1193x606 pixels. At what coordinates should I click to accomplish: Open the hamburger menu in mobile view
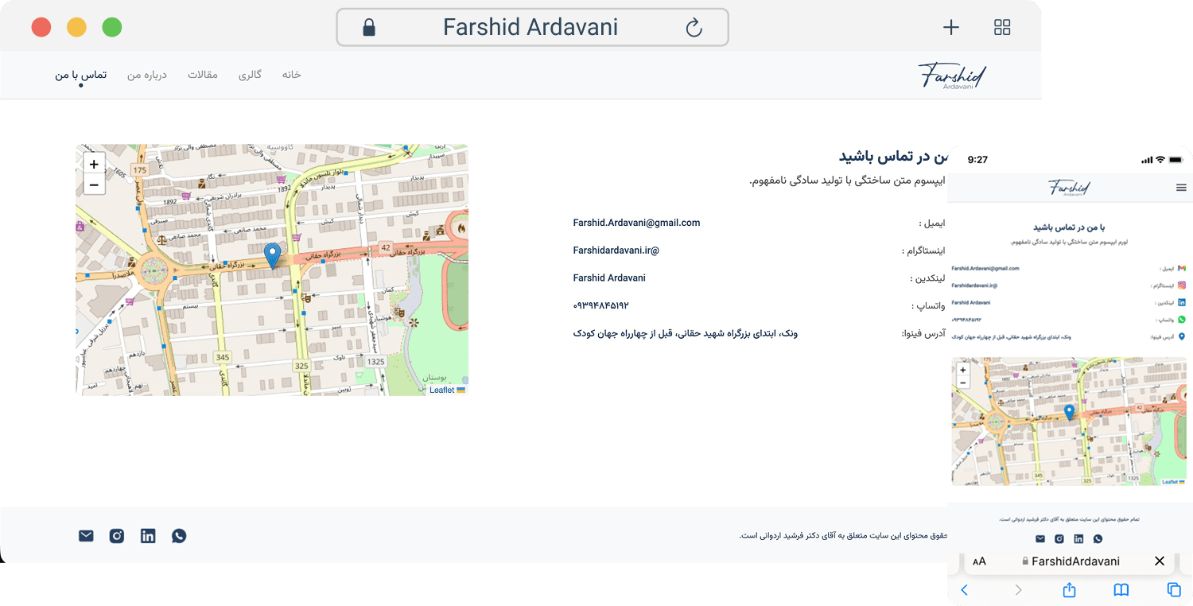pyautogui.click(x=1181, y=188)
